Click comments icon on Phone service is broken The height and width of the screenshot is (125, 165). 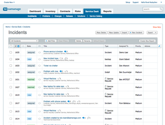point(65,51)
